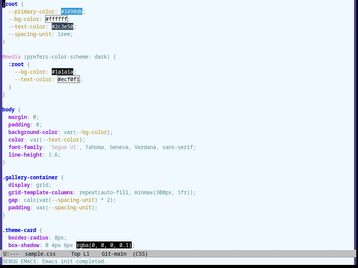
Task: Click the (CSS) major mode indicator
Action: pyautogui.click(x=140, y=254)
